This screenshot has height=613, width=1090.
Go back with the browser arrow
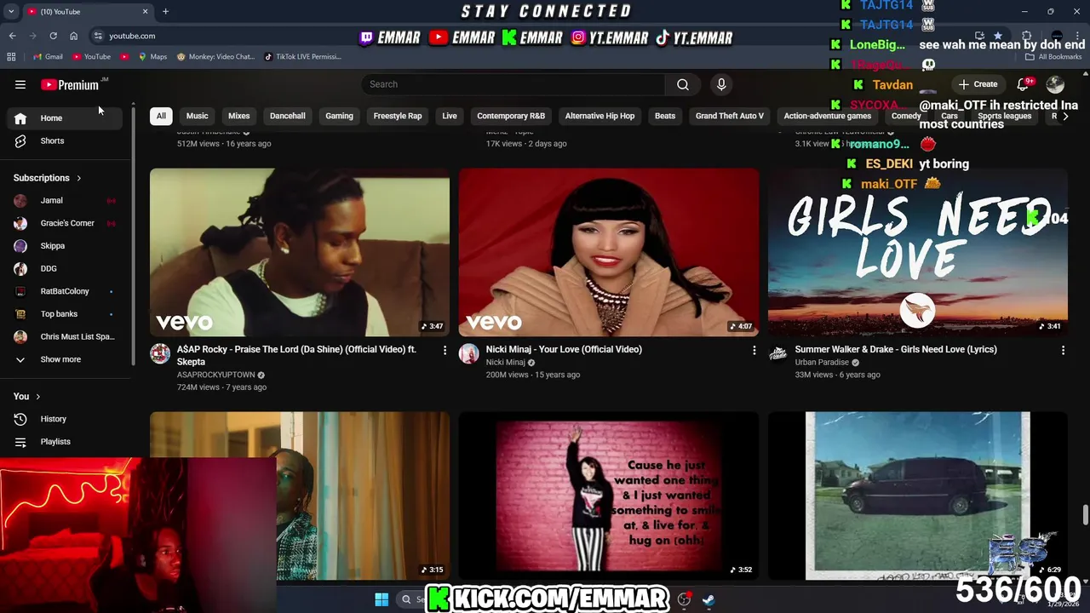point(13,36)
